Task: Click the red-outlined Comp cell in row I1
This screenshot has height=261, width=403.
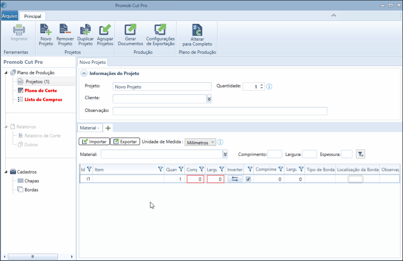Action: coord(195,179)
